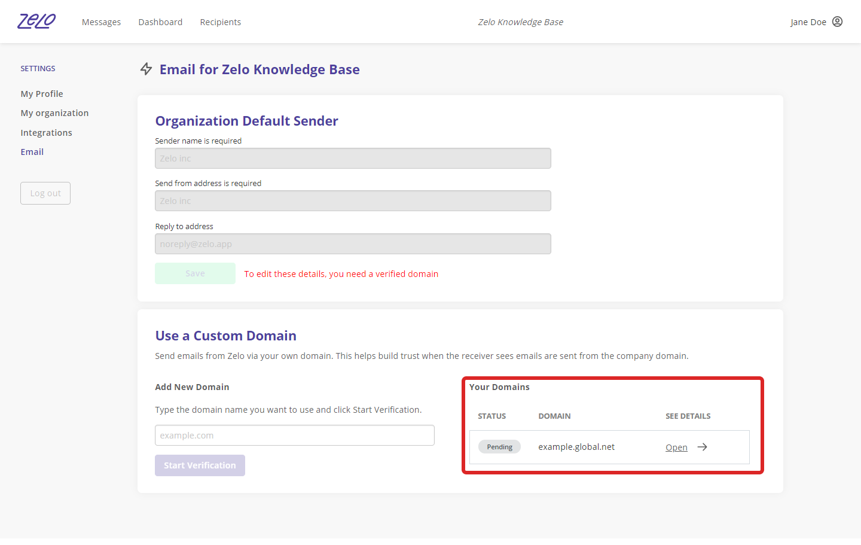
Task: Go to the Dashboard tab
Action: (x=160, y=22)
